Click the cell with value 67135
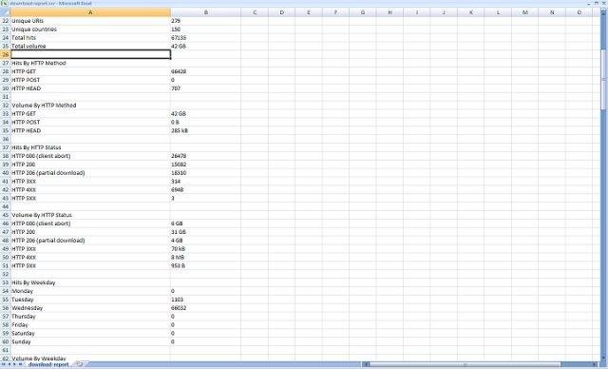Image resolution: width=608 pixels, height=369 pixels. point(205,38)
